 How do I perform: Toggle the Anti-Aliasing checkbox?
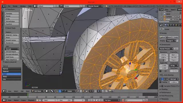pos(162,75)
